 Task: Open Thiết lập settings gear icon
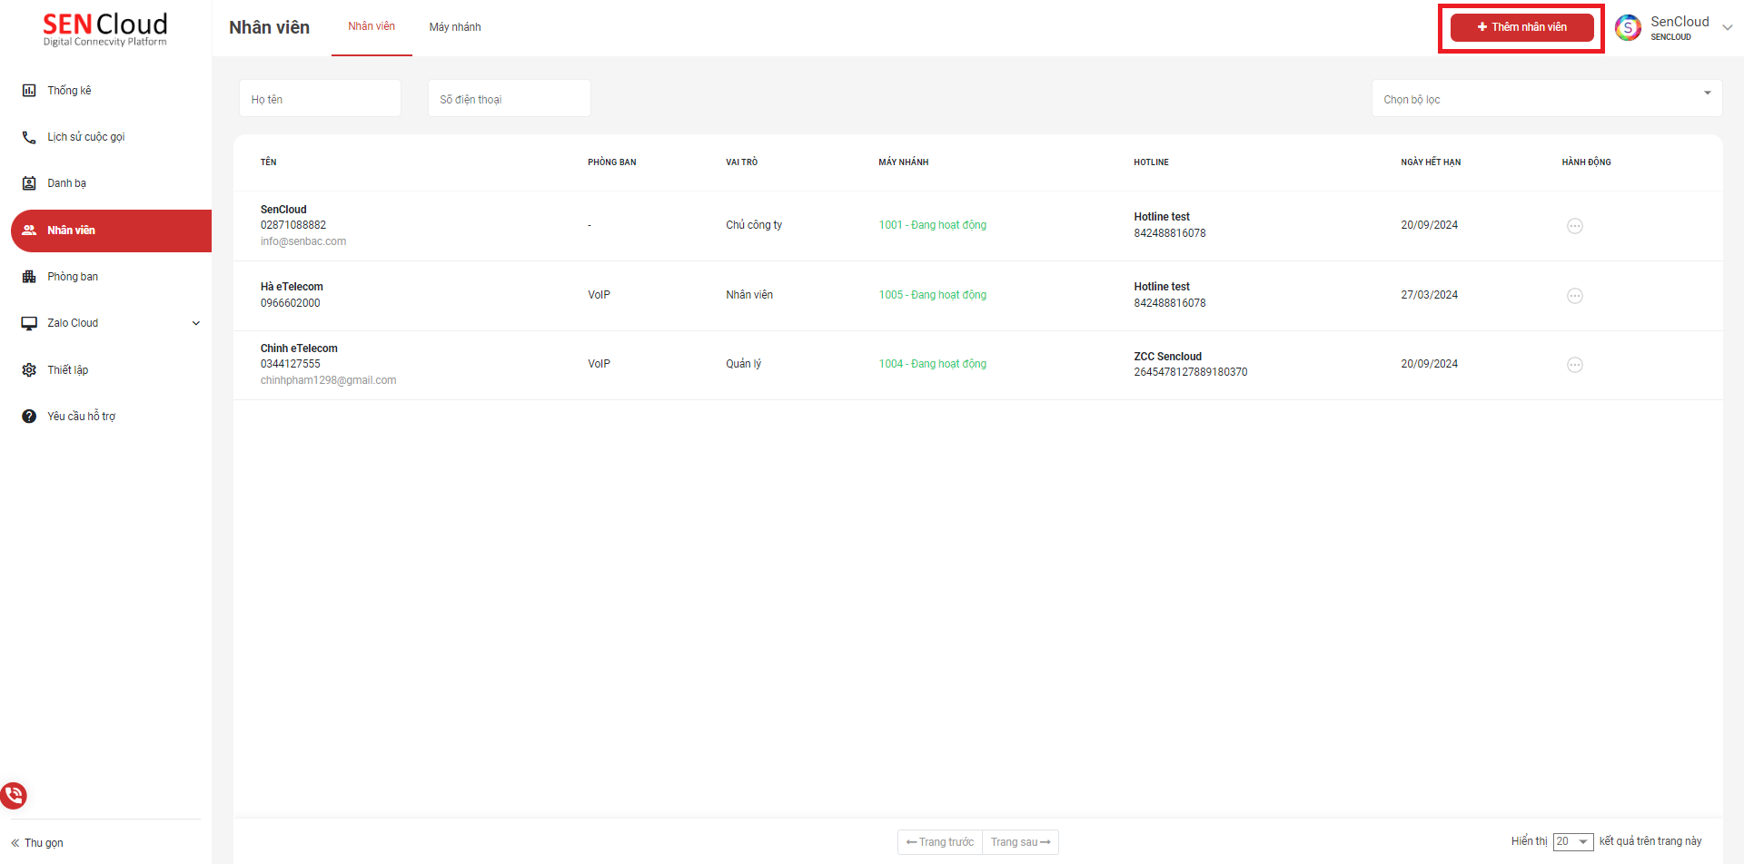coord(29,370)
